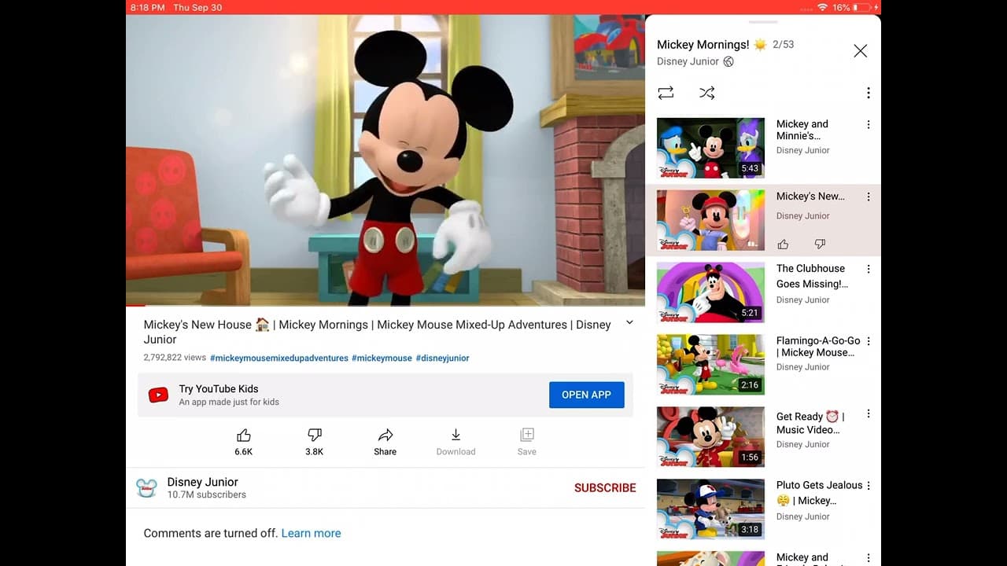
Task: Tap the Flamingo-A-Go-Go title text
Action: (x=818, y=347)
